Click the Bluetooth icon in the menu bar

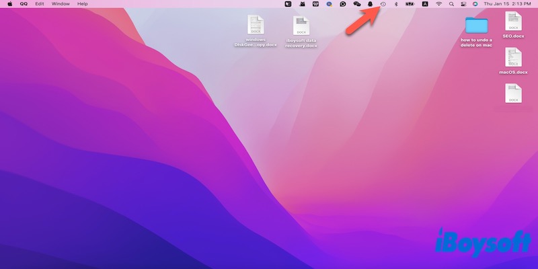pyautogui.click(x=396, y=4)
